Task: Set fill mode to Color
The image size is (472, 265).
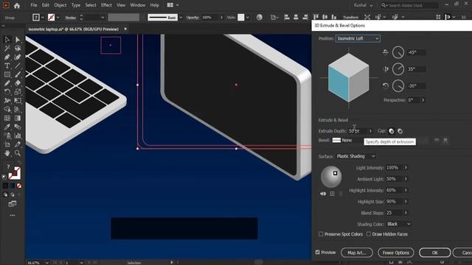Action: pyautogui.click(x=5, y=185)
